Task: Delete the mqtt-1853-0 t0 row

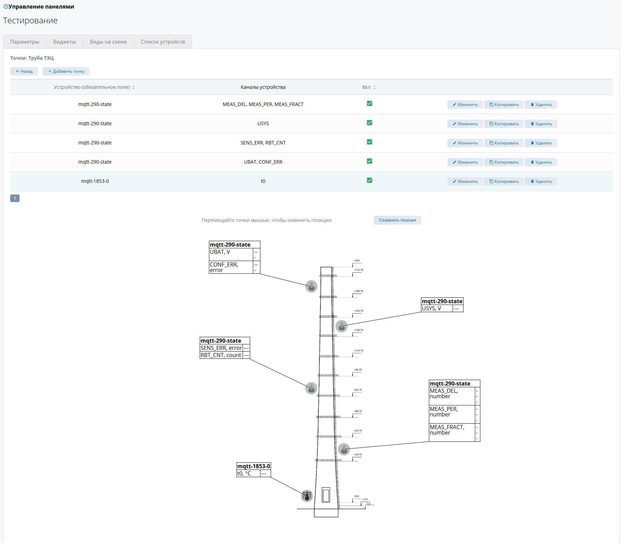Action: point(541,181)
